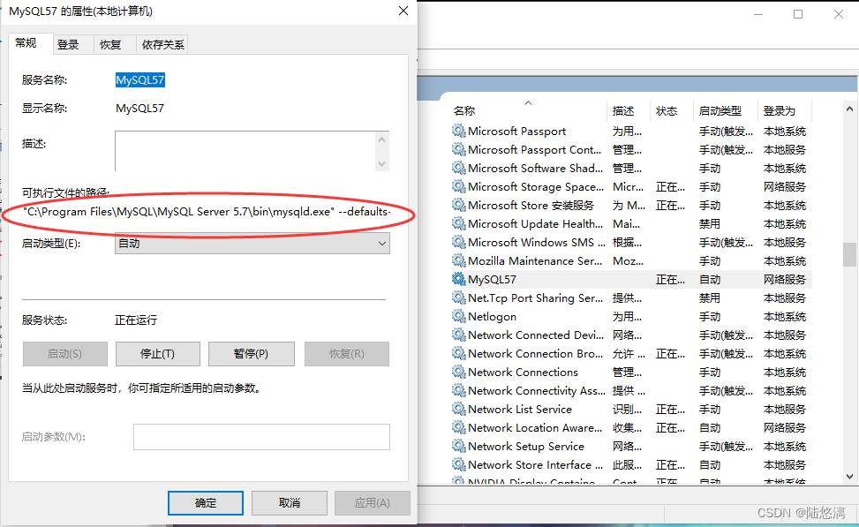Click the description box scroll-up arrow
859x527 pixels.
click(382, 139)
